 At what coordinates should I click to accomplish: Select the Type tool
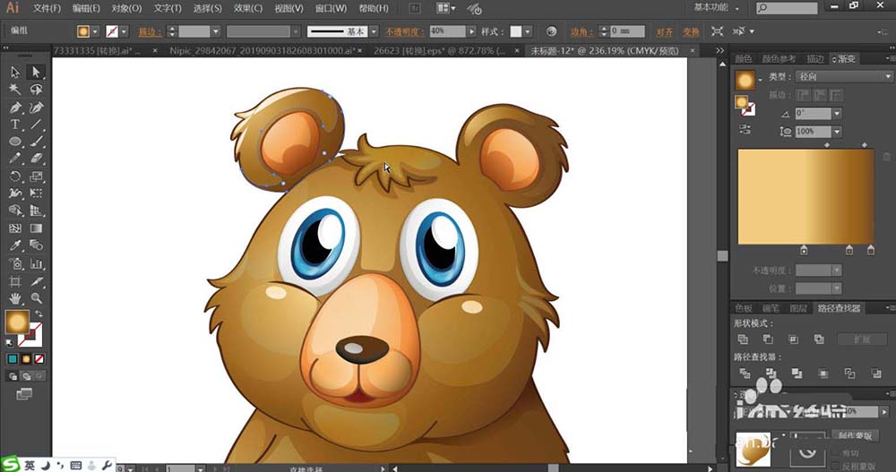(15, 124)
